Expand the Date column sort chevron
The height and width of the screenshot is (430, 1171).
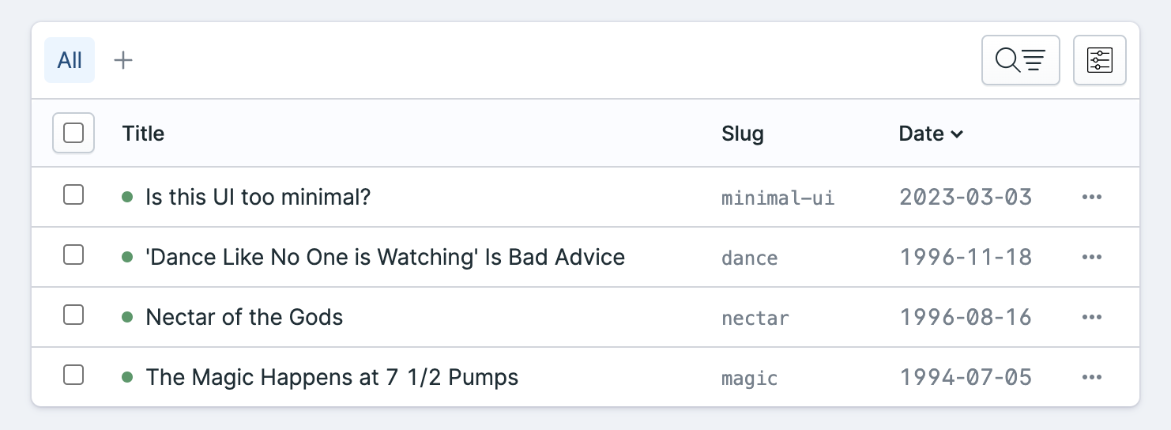tap(957, 135)
